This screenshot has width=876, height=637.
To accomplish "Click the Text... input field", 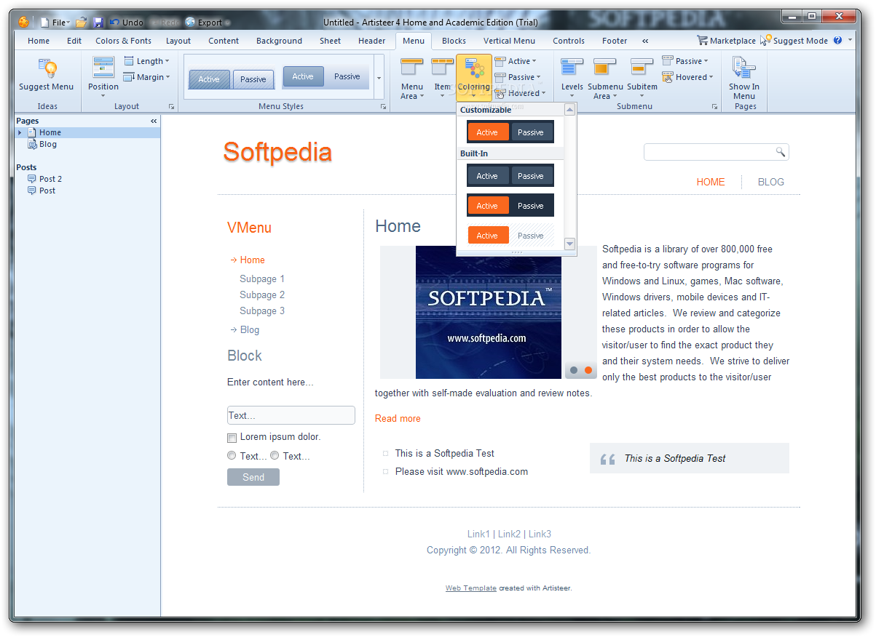I will click(291, 415).
